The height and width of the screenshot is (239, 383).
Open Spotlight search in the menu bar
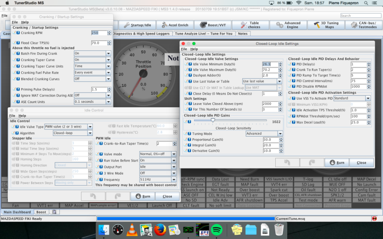click(366, 3)
